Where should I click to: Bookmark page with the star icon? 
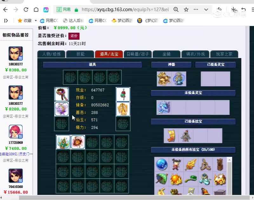point(186,10)
